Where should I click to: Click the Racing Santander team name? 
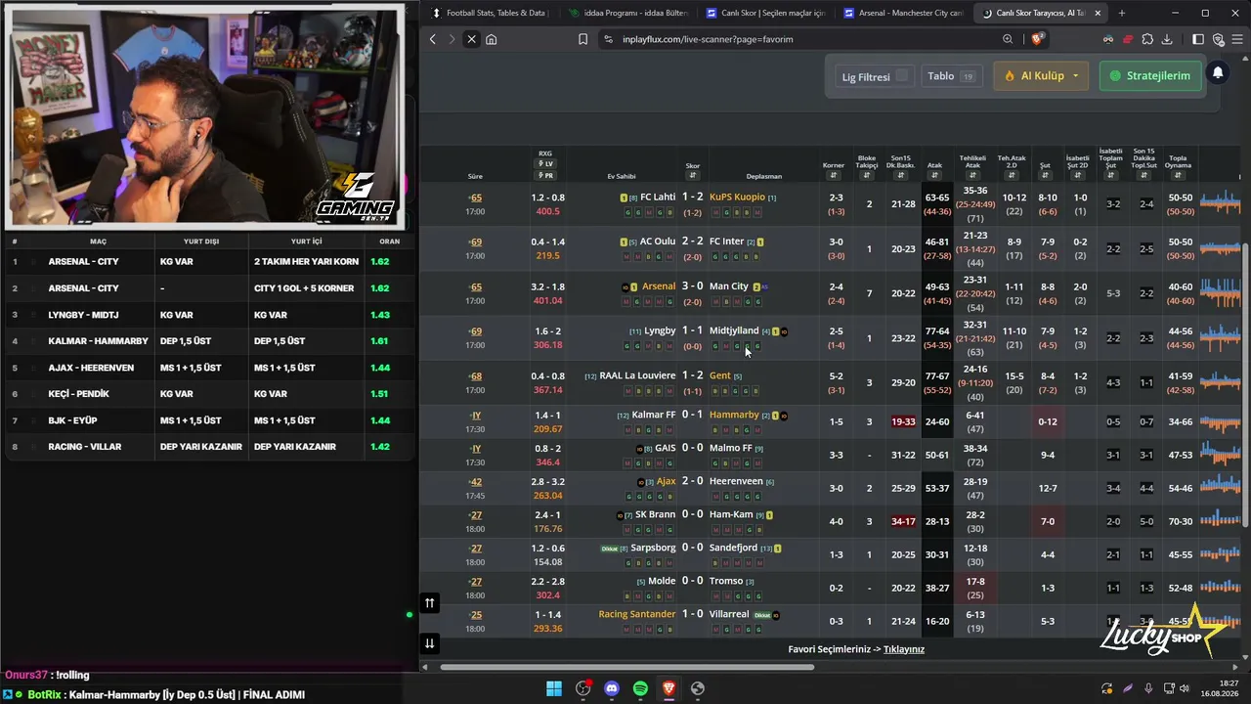(637, 614)
